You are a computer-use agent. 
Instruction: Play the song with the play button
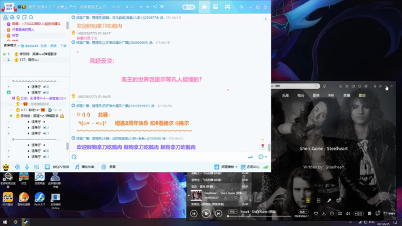pos(206,213)
